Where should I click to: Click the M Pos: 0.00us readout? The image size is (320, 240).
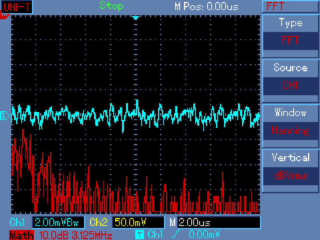coord(206,6)
